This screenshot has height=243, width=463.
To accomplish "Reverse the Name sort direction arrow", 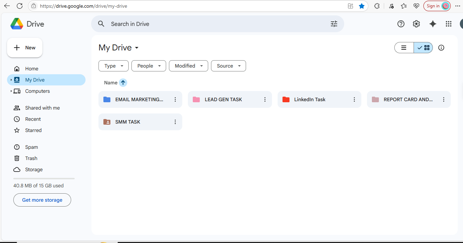I will [123, 83].
